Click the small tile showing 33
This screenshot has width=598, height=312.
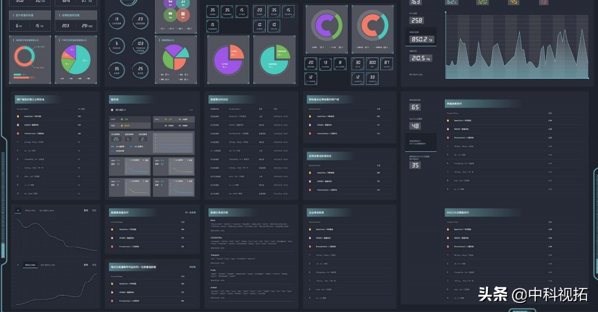coord(372,78)
